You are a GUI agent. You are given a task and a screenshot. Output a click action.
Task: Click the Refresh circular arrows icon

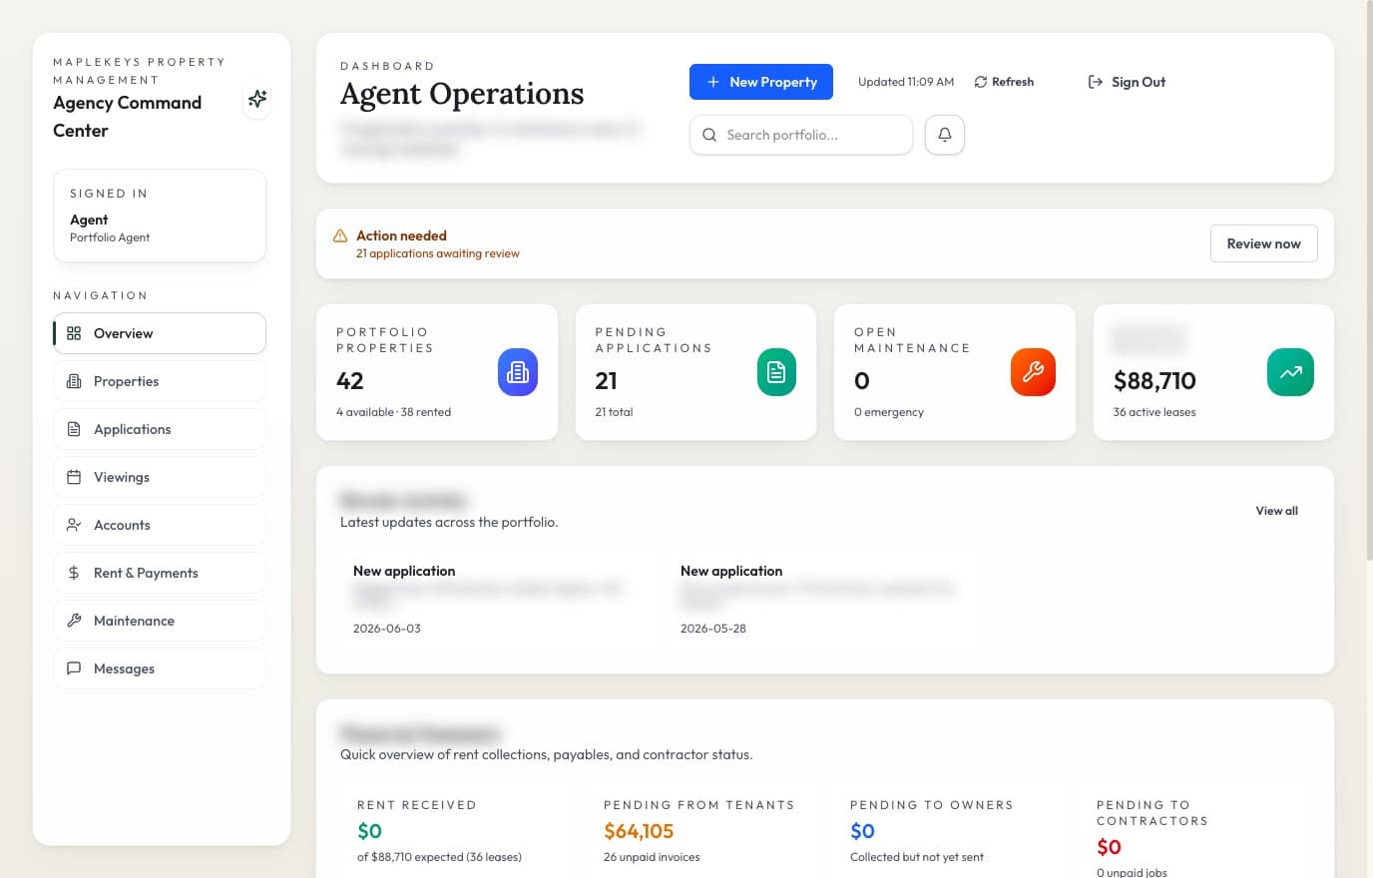point(981,82)
